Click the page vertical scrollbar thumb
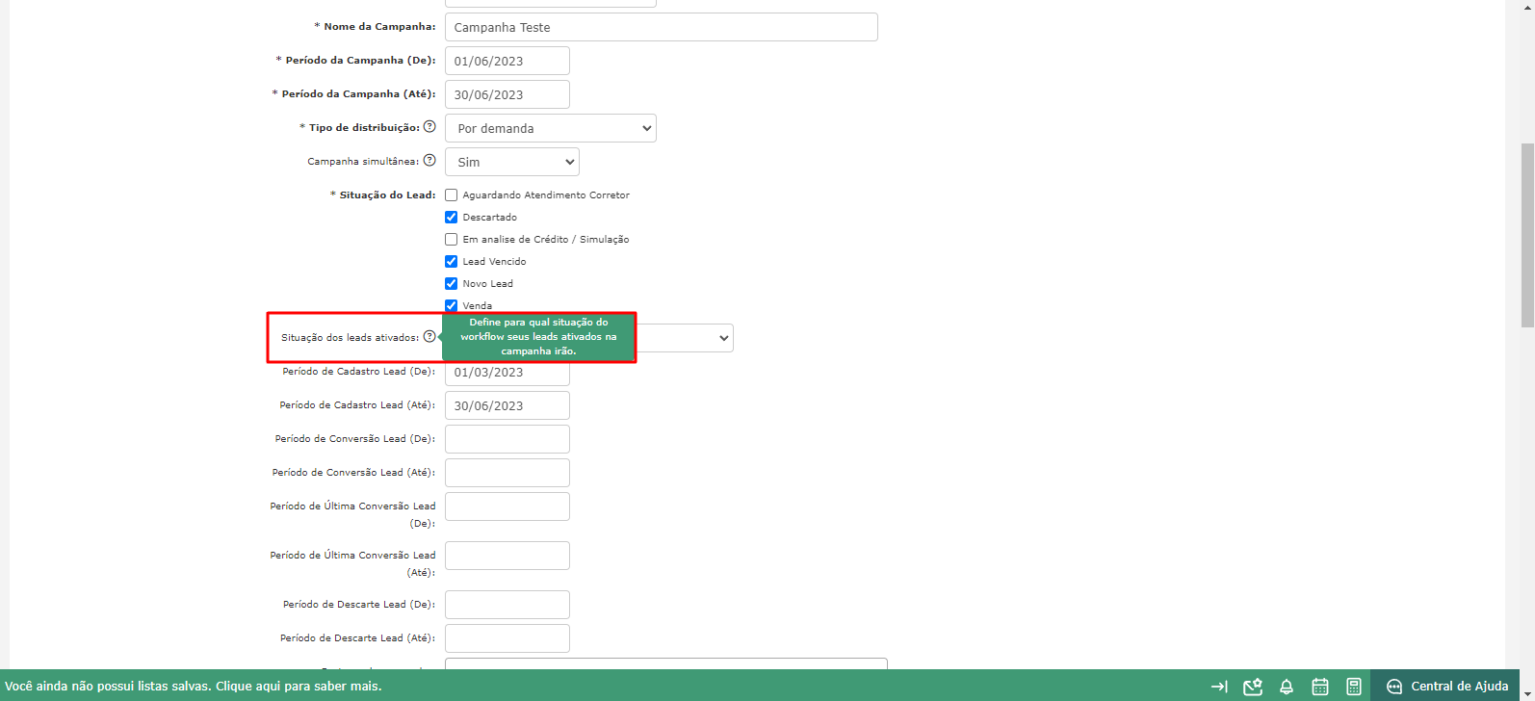 (1526, 236)
